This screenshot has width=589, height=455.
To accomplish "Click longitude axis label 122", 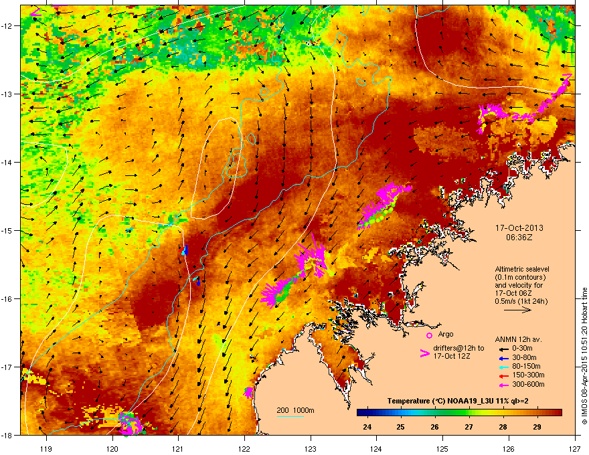I will (244, 448).
